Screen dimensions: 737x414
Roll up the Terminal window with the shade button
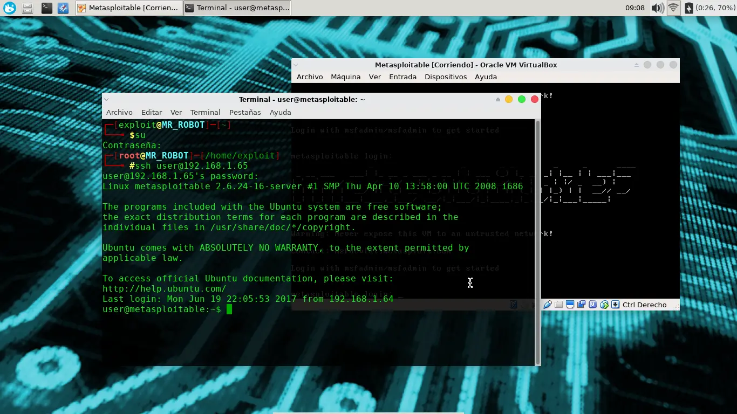point(498,100)
